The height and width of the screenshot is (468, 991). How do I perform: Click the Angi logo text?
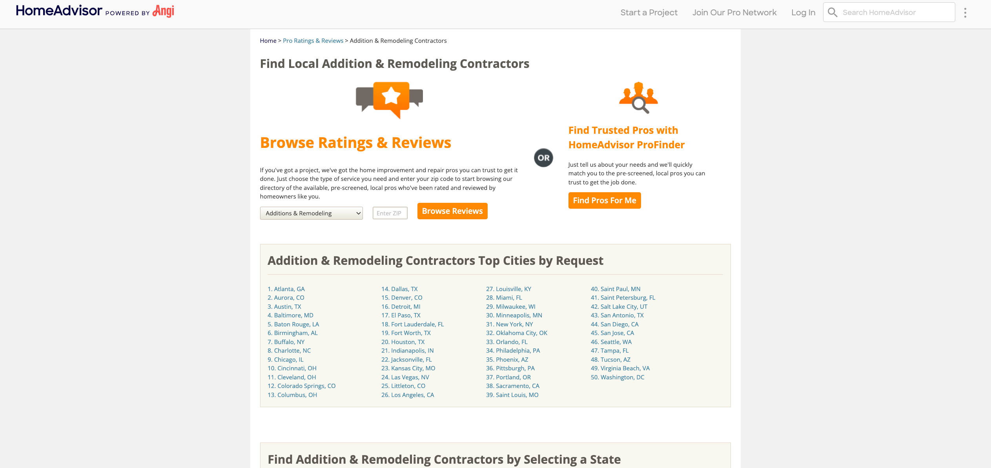coord(163,11)
